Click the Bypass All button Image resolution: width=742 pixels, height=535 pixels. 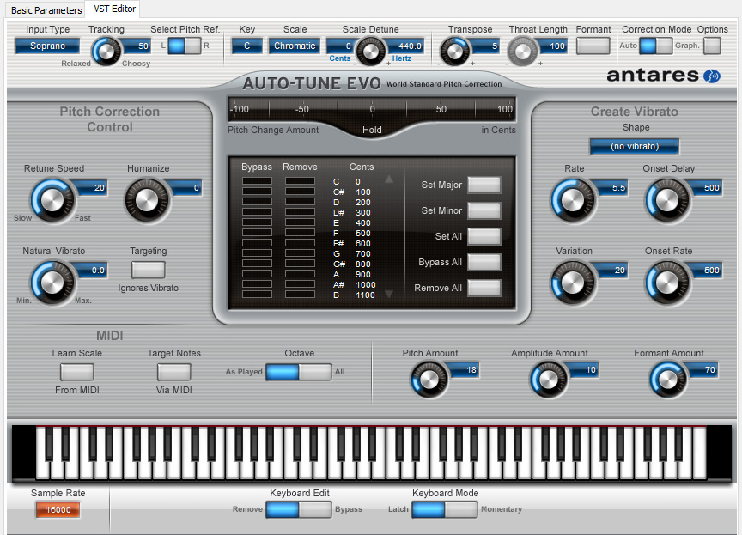pyautogui.click(x=484, y=262)
